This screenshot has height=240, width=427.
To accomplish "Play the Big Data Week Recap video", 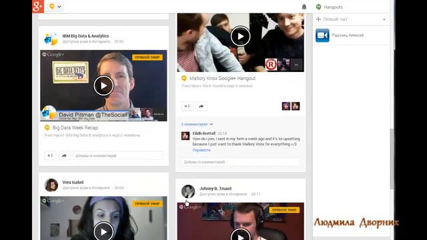I will [103, 86].
